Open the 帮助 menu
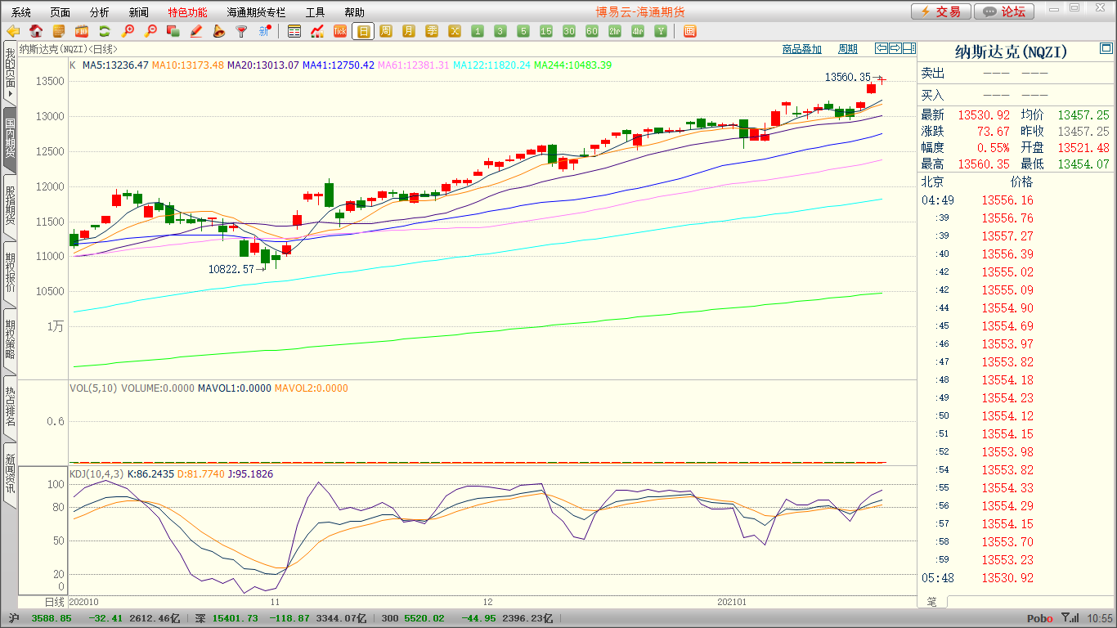The height and width of the screenshot is (628, 1117). pos(354,12)
